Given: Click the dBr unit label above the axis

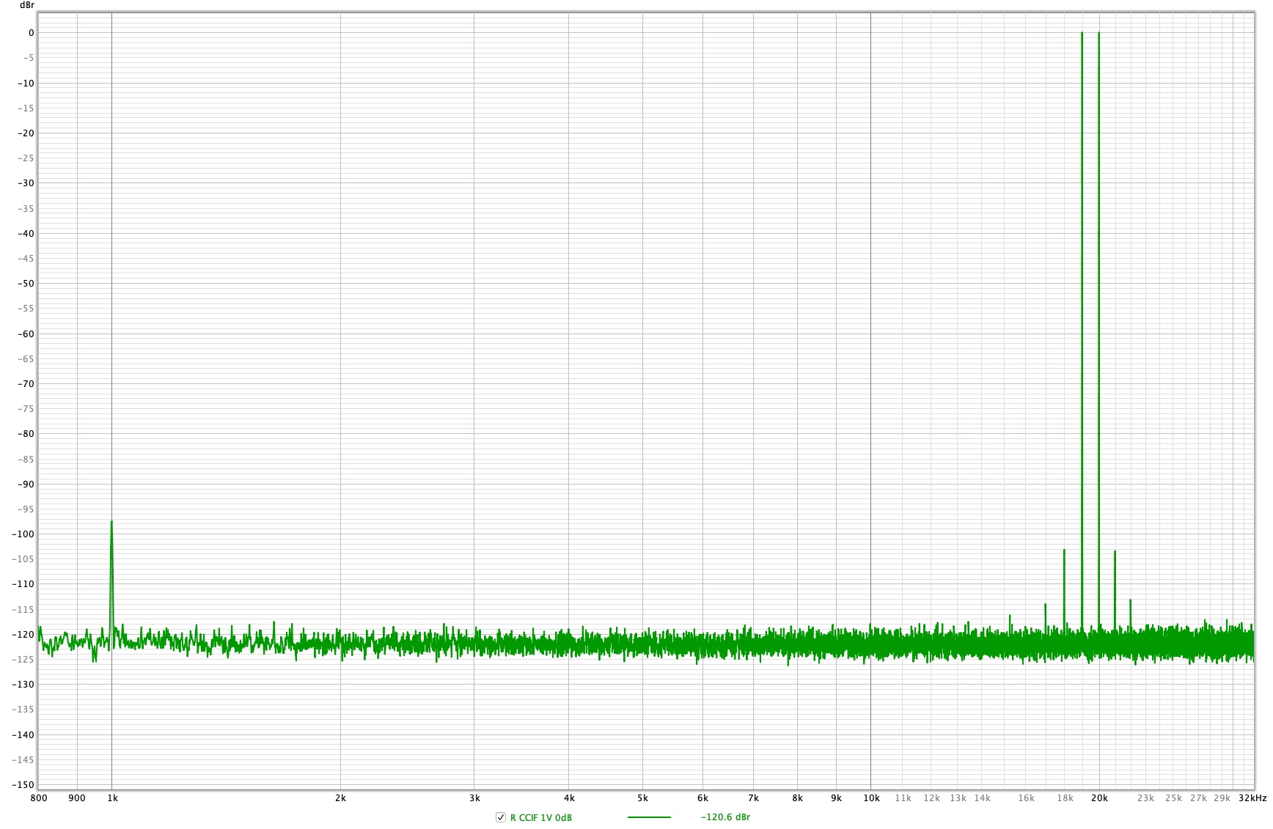Looking at the screenshot, I should [27, 5].
